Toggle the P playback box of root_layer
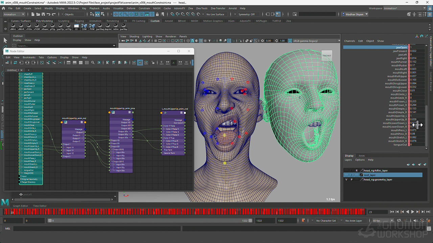The image size is (433, 243). pyautogui.click(x=351, y=175)
